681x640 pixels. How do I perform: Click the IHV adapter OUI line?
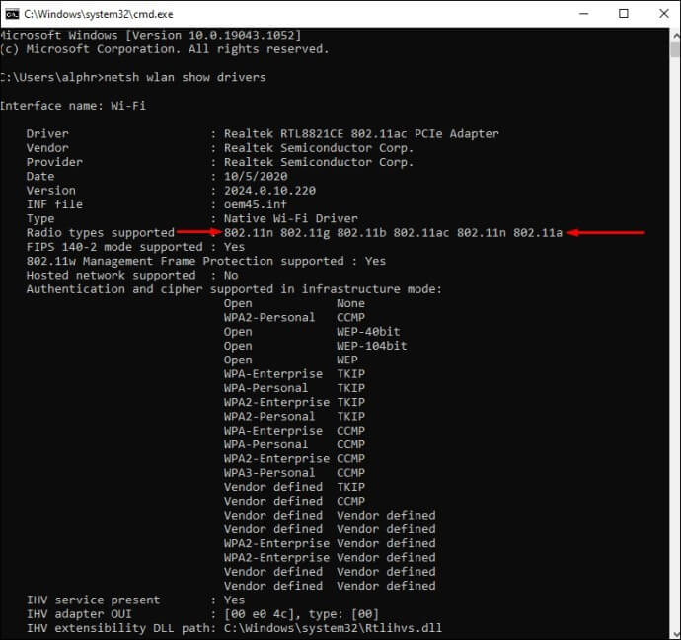202,614
